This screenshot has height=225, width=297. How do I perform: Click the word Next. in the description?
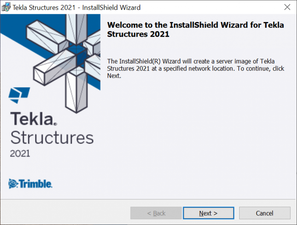pyautogui.click(x=114, y=76)
